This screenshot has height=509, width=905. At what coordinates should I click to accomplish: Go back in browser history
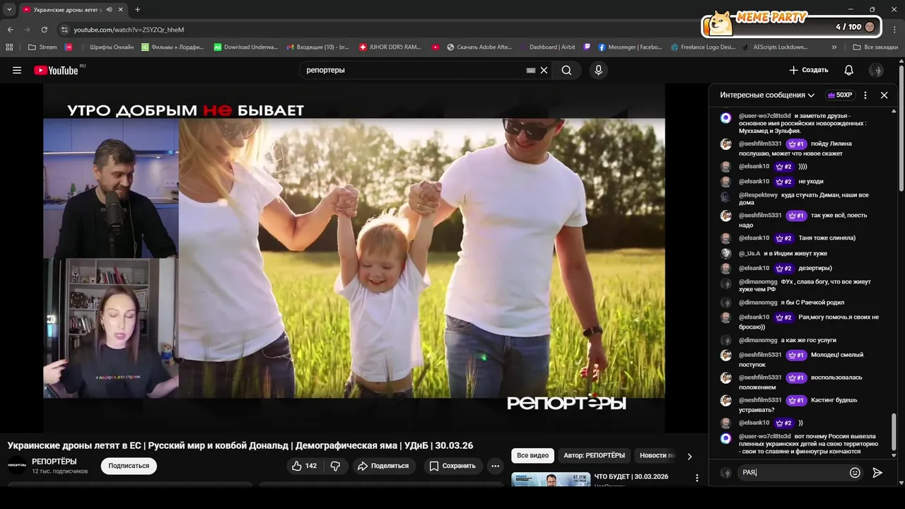(x=11, y=30)
